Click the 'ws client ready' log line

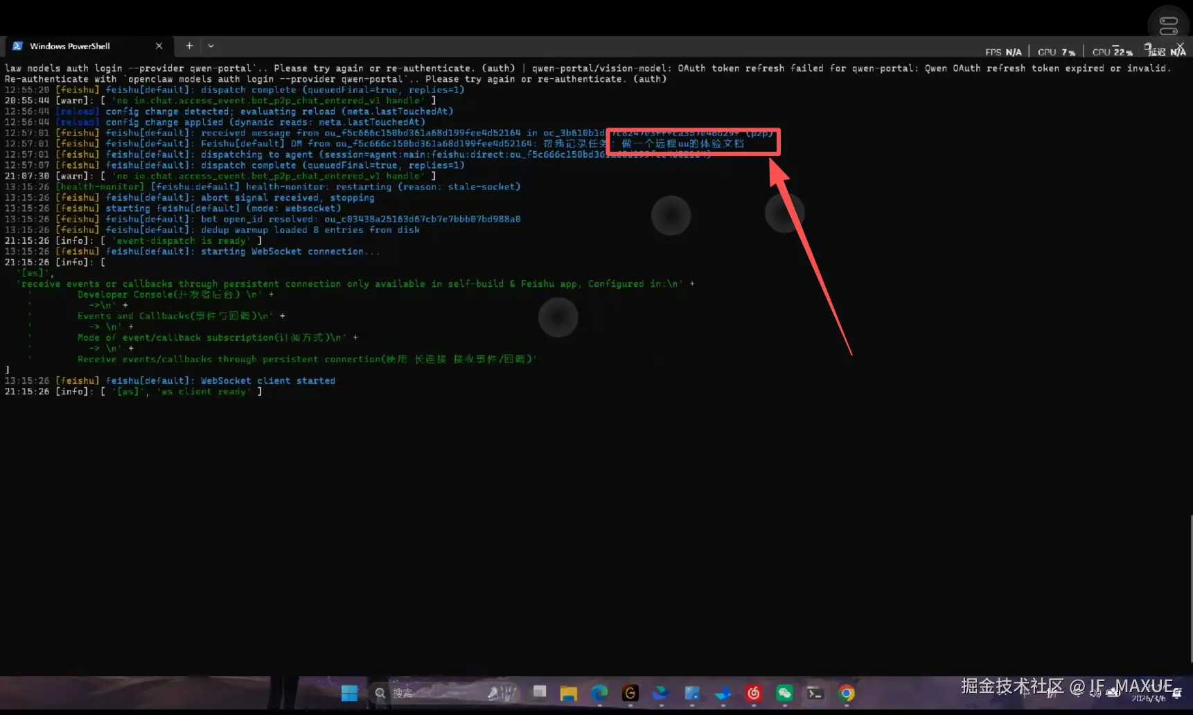pyautogui.click(x=134, y=392)
